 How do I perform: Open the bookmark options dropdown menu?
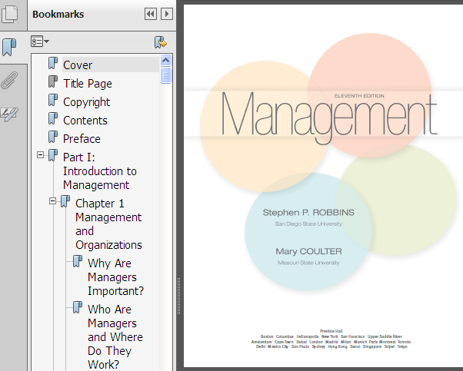[x=40, y=41]
